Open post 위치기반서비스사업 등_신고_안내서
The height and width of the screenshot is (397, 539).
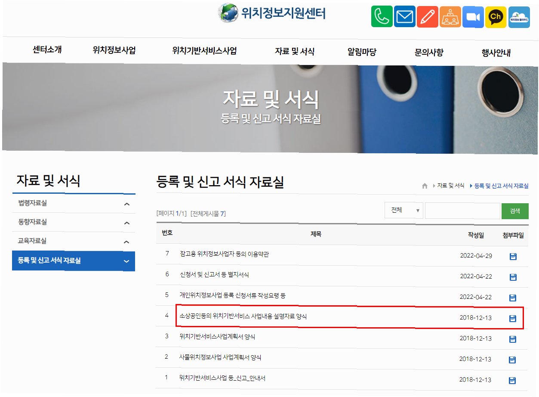pos(222,378)
